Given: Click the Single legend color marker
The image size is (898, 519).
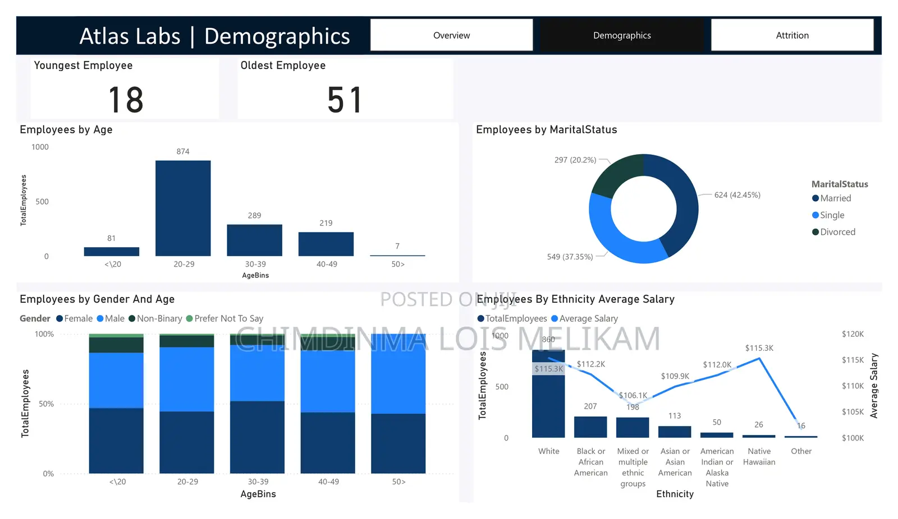Looking at the screenshot, I should [x=815, y=215].
